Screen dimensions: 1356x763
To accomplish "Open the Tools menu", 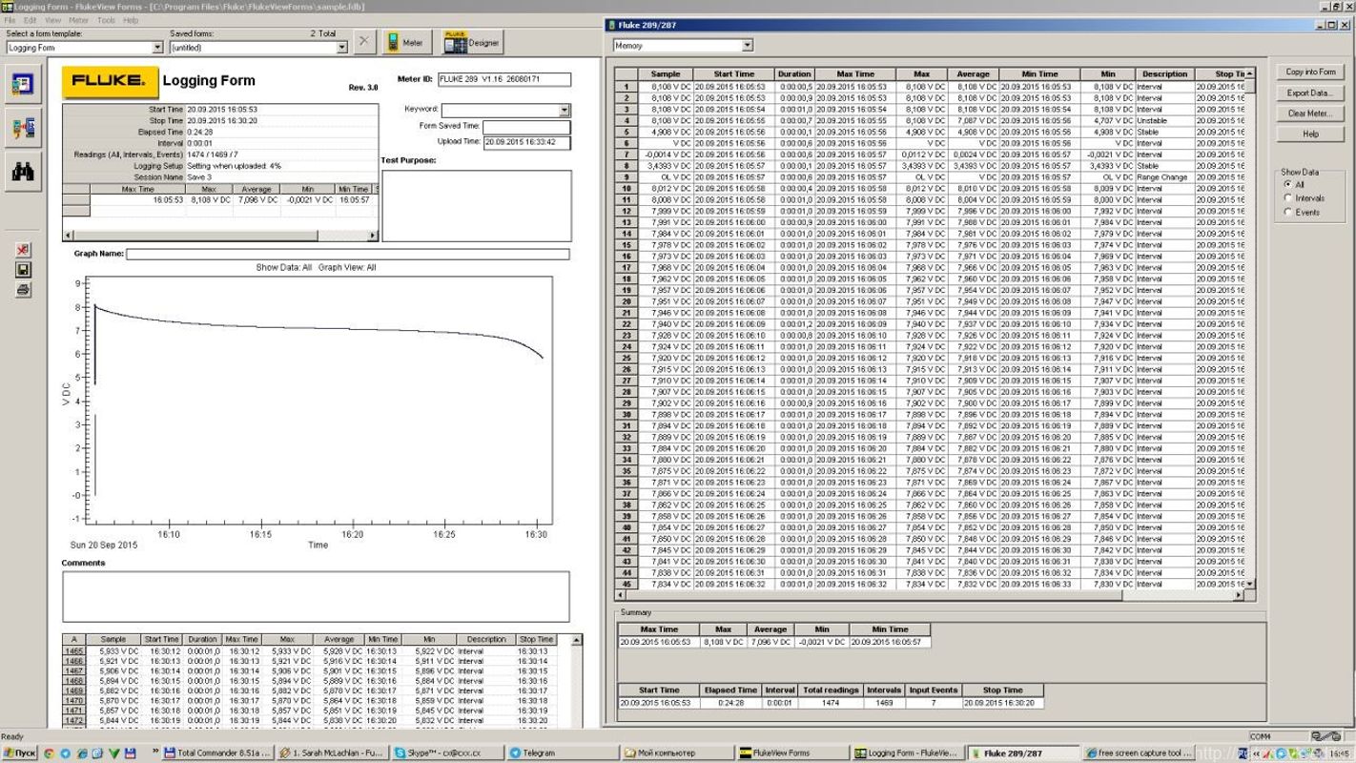I will (x=106, y=20).
